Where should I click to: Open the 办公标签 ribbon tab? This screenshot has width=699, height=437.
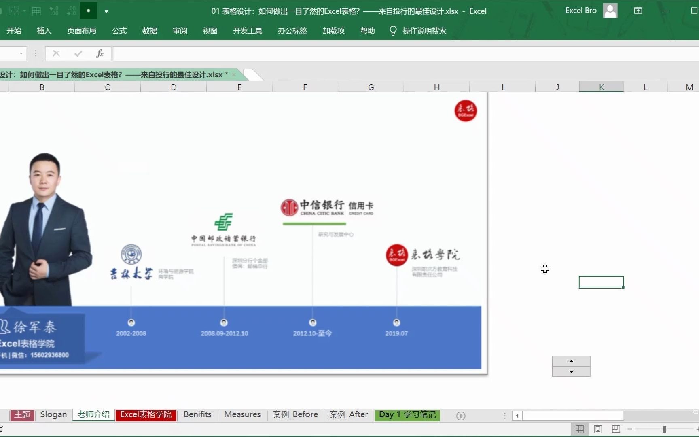(x=292, y=31)
